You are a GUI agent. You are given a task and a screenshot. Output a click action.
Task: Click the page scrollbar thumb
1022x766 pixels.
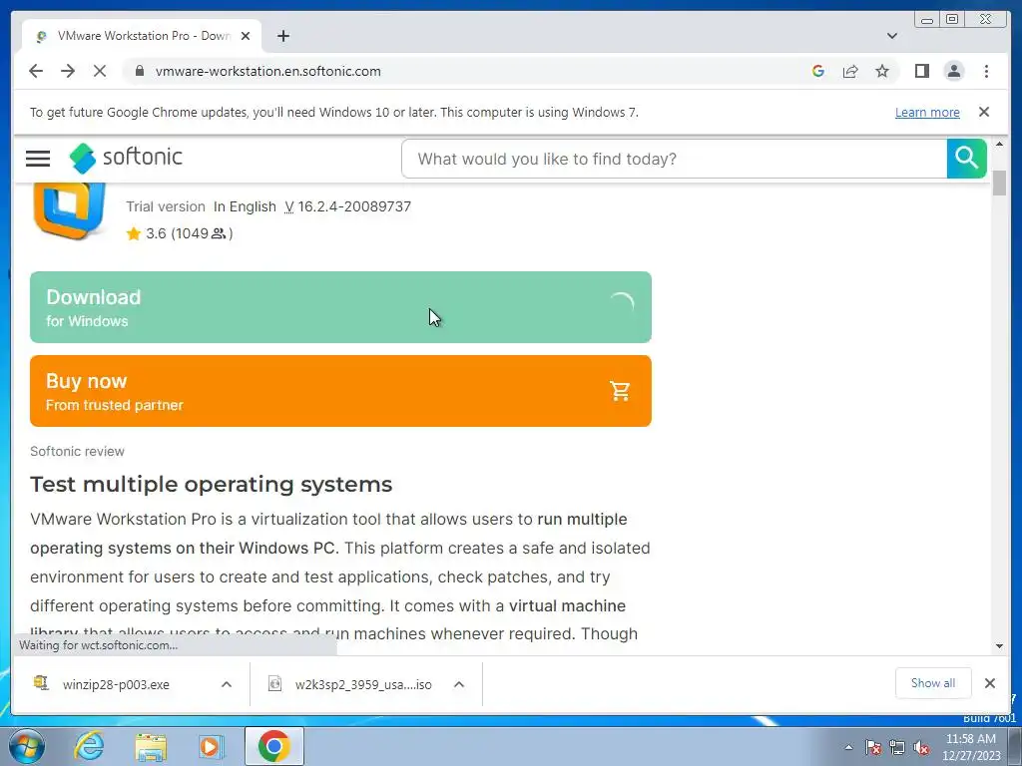point(999,182)
